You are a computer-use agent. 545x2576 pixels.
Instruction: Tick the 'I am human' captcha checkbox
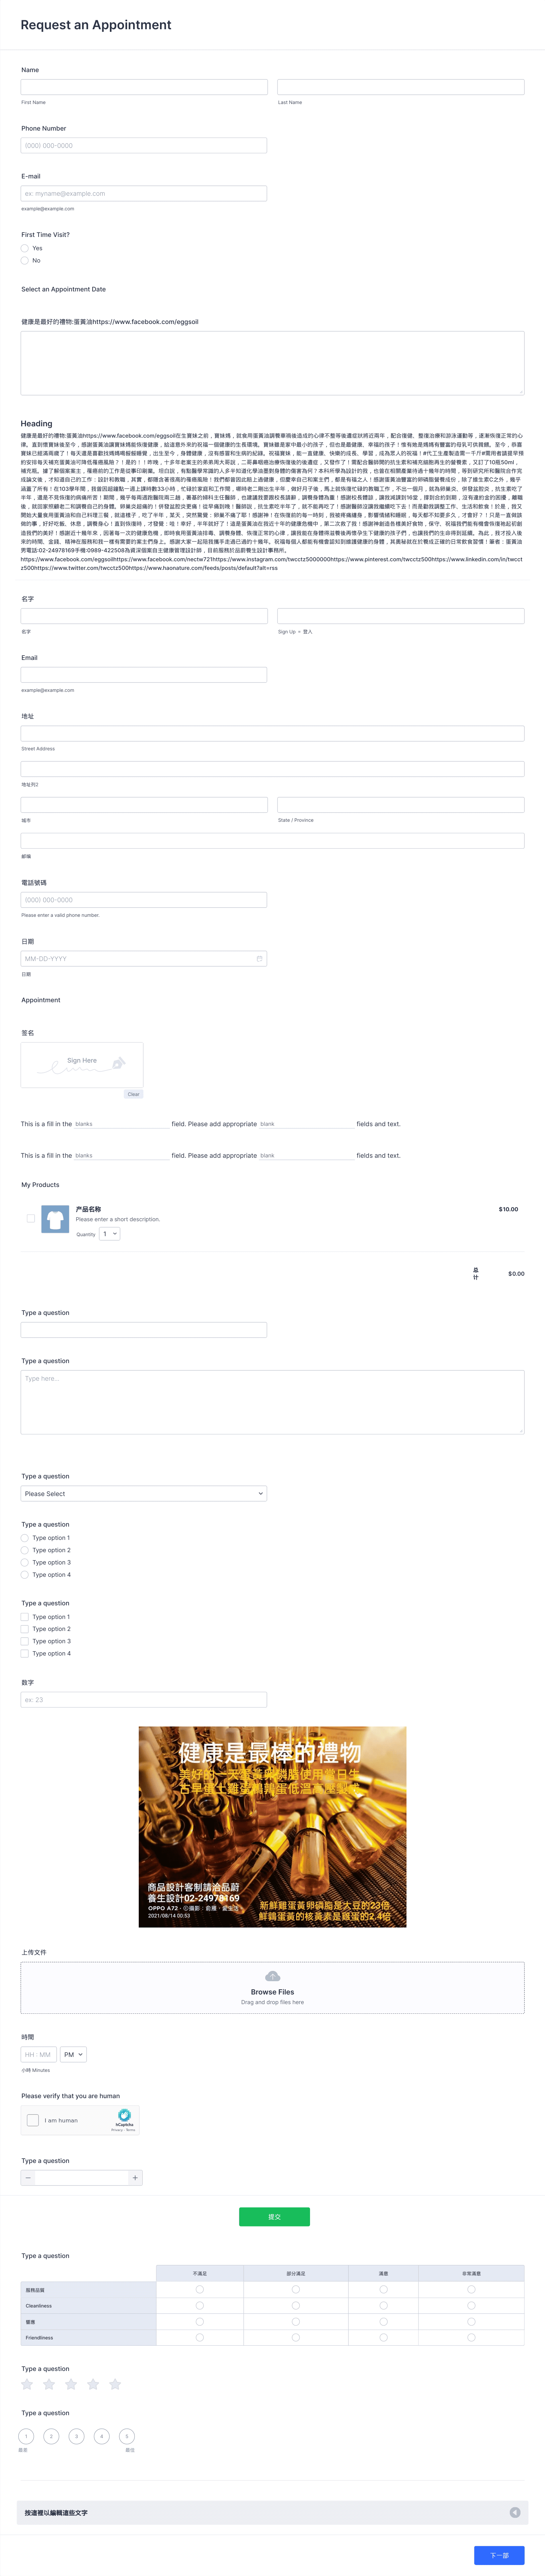pos(33,2120)
